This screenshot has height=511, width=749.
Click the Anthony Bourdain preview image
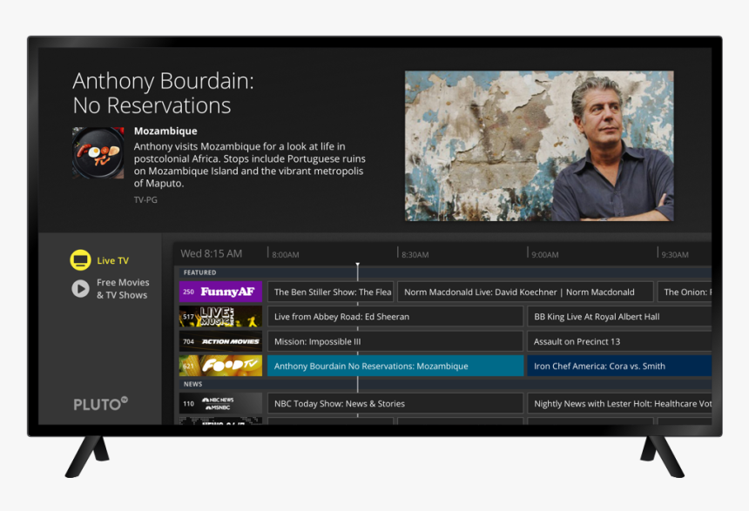click(539, 146)
